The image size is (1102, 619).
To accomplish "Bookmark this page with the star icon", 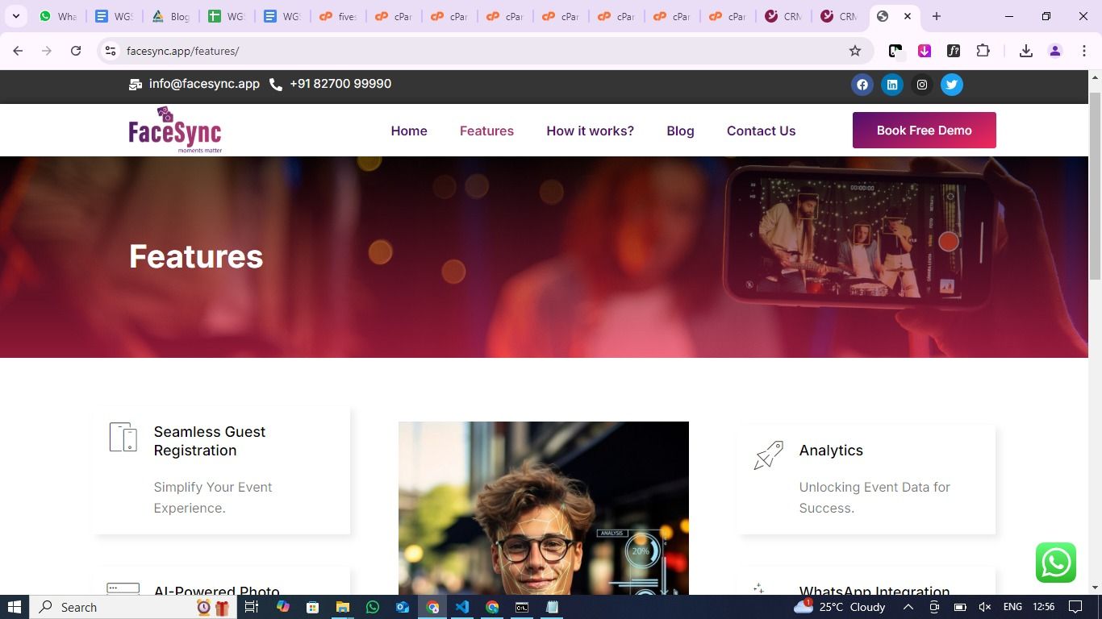I will click(855, 51).
